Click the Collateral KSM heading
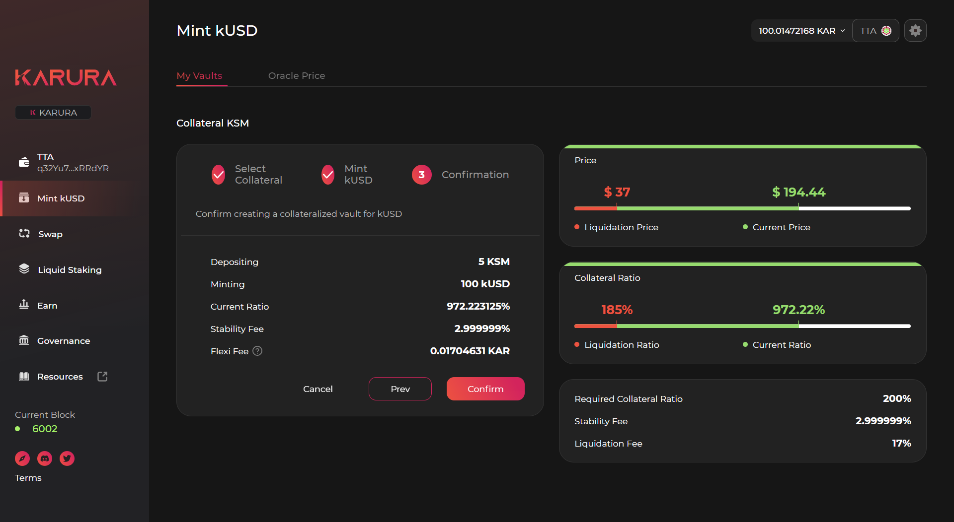 click(213, 123)
